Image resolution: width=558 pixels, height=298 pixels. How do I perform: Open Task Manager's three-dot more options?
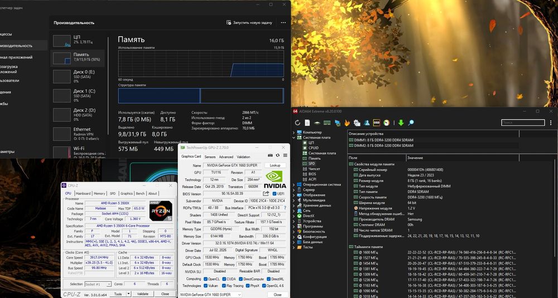pos(283,22)
